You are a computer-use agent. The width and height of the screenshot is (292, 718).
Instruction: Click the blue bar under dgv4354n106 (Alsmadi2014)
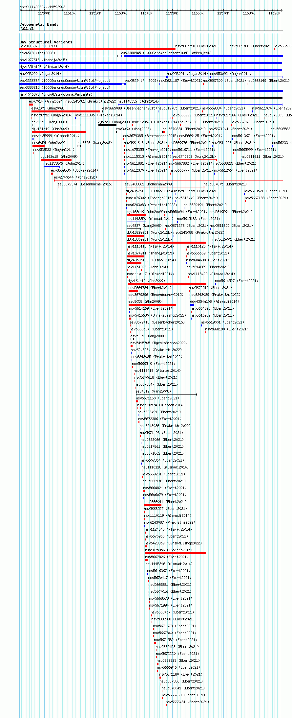click(192, 305)
